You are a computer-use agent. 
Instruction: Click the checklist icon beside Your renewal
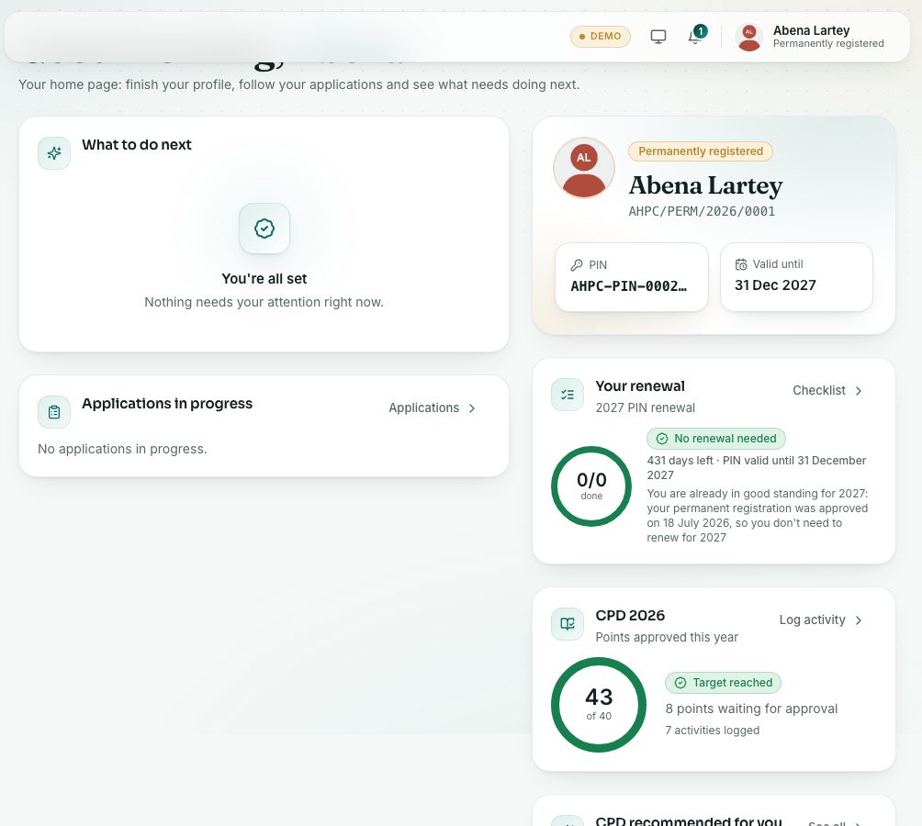click(568, 395)
